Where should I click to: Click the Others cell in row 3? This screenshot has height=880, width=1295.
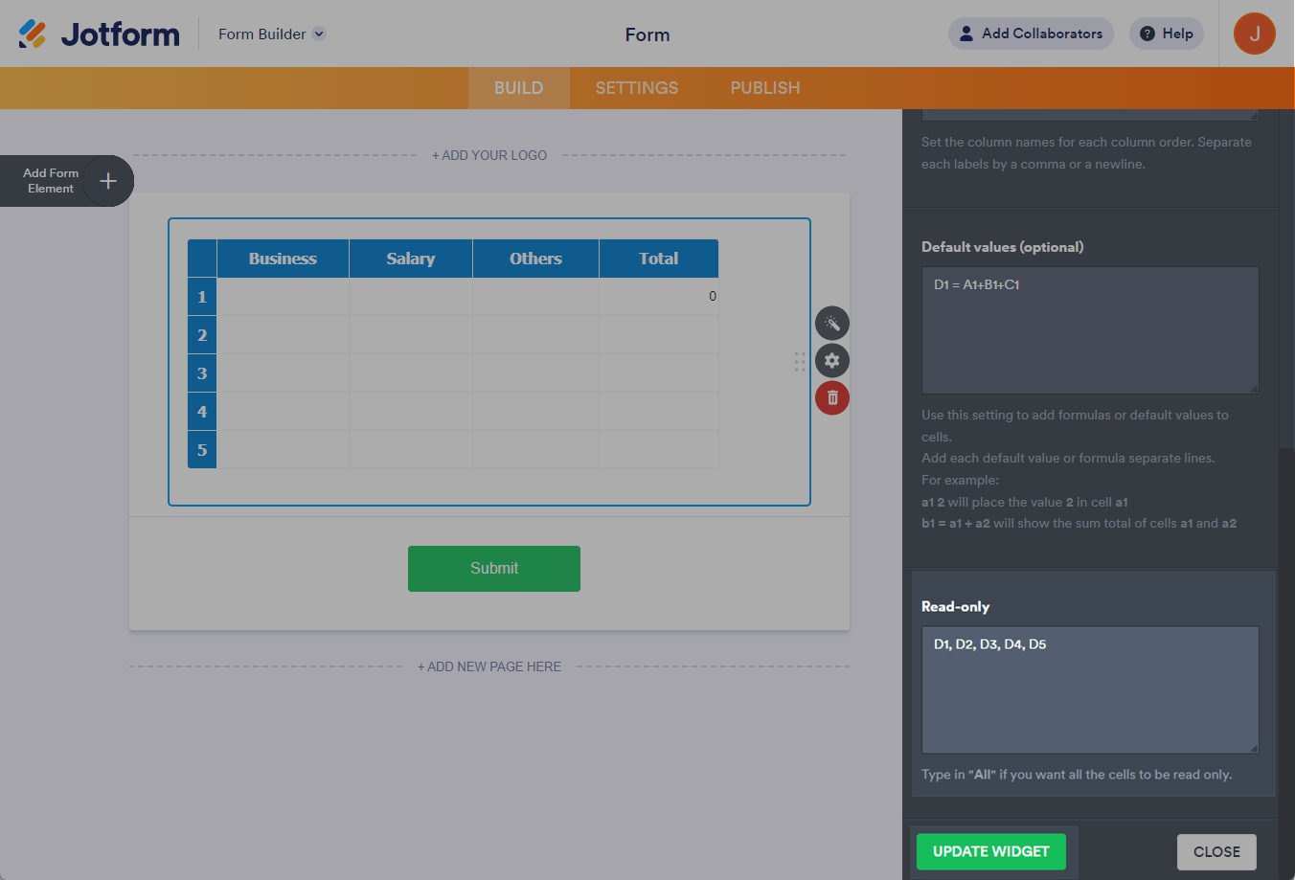click(535, 373)
